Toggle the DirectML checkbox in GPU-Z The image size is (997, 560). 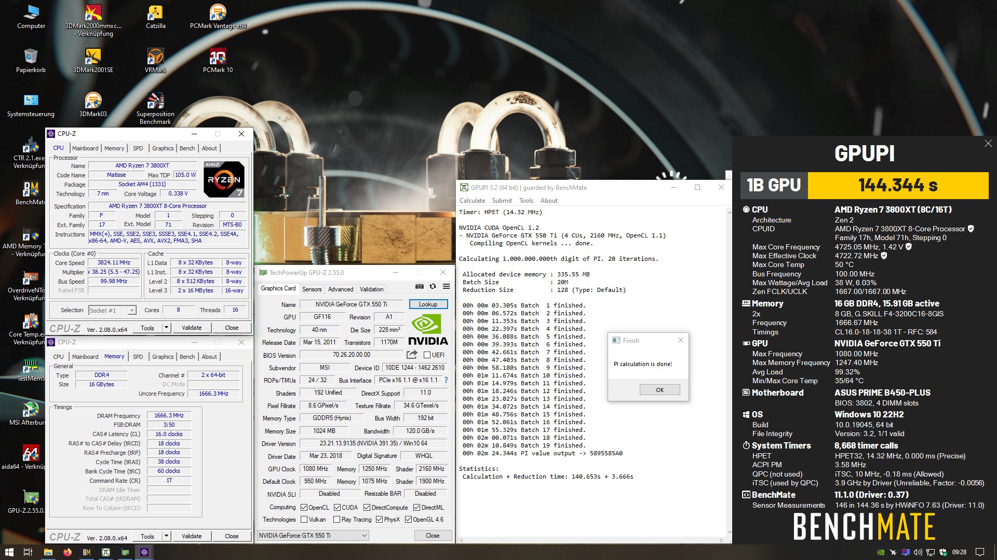[416, 507]
